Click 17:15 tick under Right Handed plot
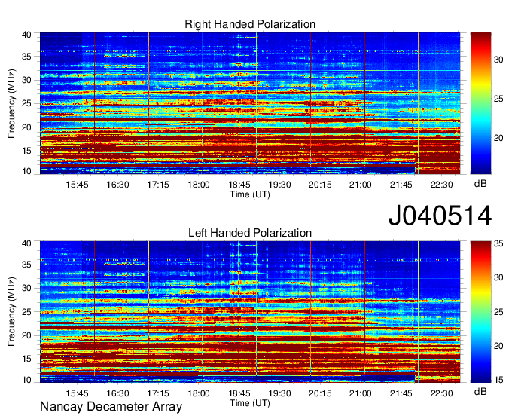This screenshot has width=512, height=416. [x=158, y=185]
